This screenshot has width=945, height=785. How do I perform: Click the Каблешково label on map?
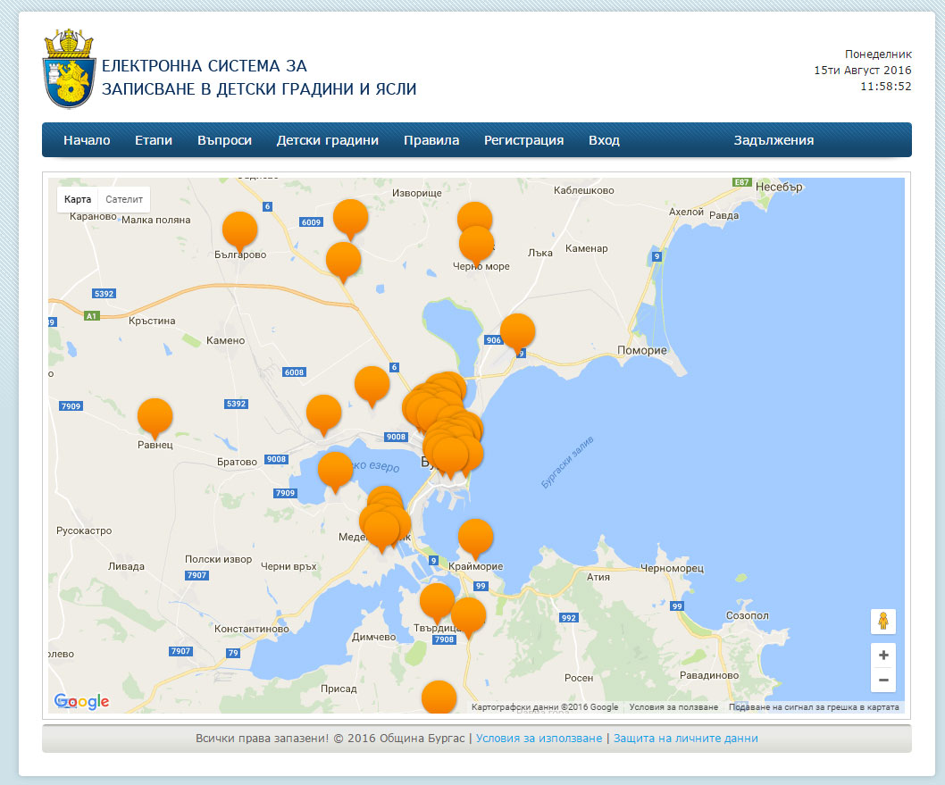583,190
